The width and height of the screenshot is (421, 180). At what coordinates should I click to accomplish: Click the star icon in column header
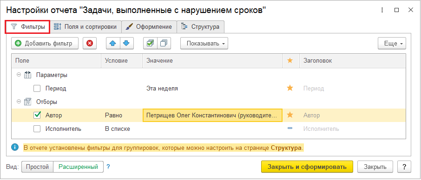[x=289, y=60]
